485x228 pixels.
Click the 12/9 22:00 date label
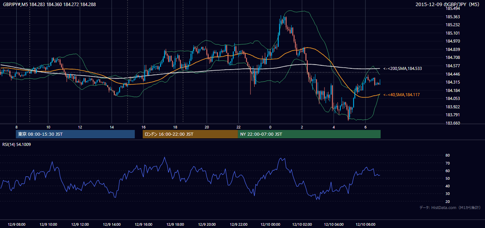pos(238,225)
